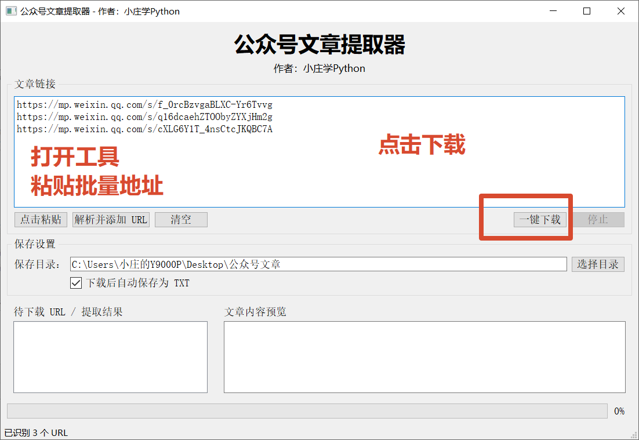
Task: Close the 公众号文章提取器 window
Action: [620, 11]
